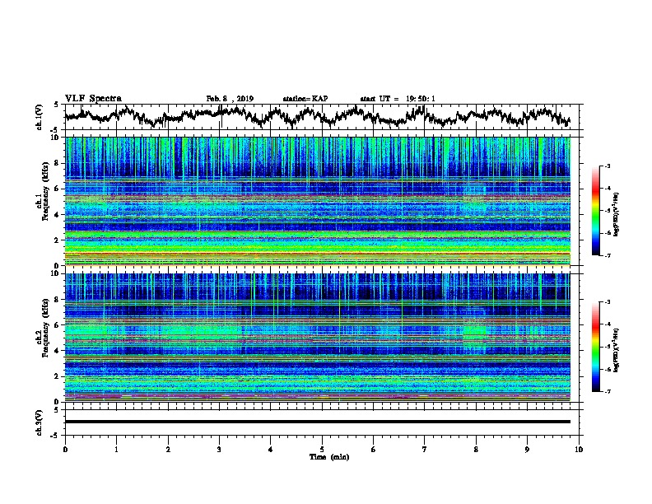Click the time axis tick label "0"

point(65,450)
